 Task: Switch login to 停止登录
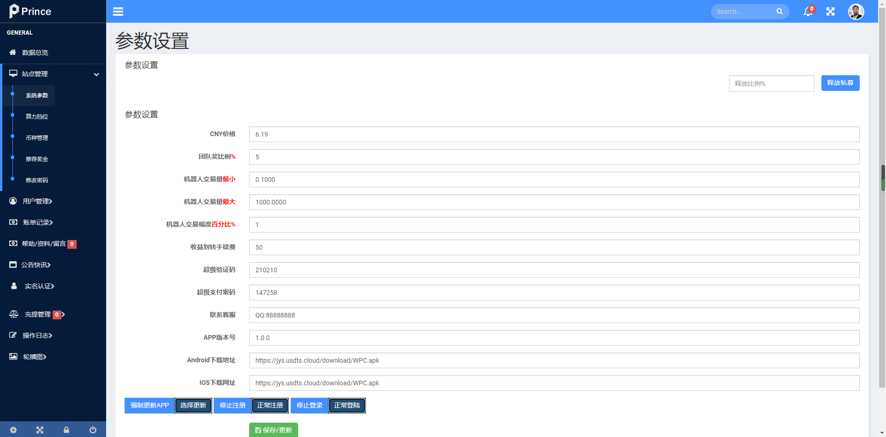[x=310, y=406]
